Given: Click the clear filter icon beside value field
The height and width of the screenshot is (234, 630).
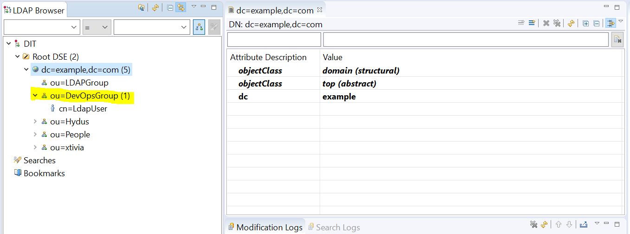Looking at the screenshot, I should pos(617,40).
